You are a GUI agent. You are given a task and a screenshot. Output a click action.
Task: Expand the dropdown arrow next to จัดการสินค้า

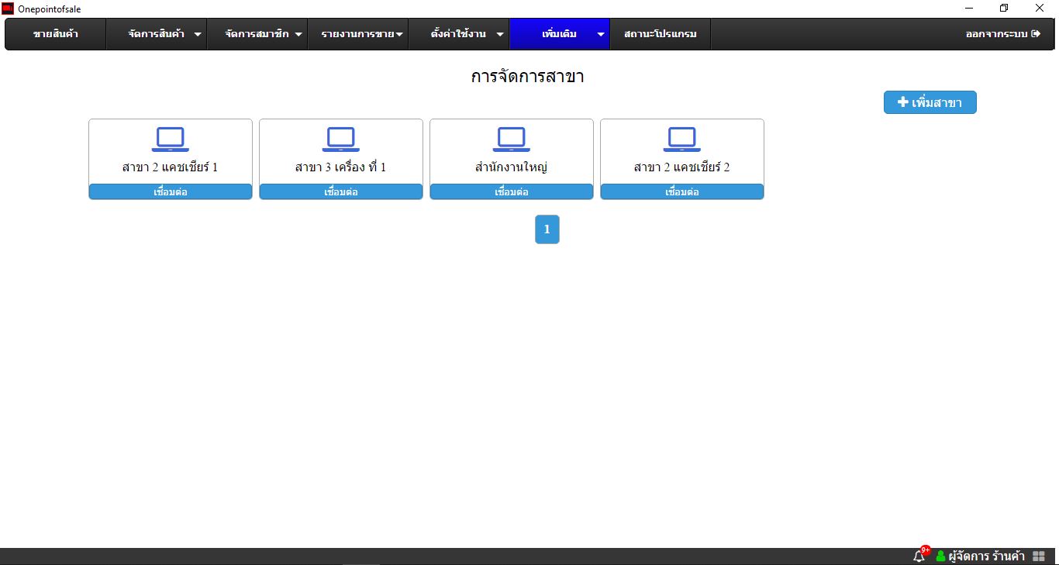coord(198,35)
